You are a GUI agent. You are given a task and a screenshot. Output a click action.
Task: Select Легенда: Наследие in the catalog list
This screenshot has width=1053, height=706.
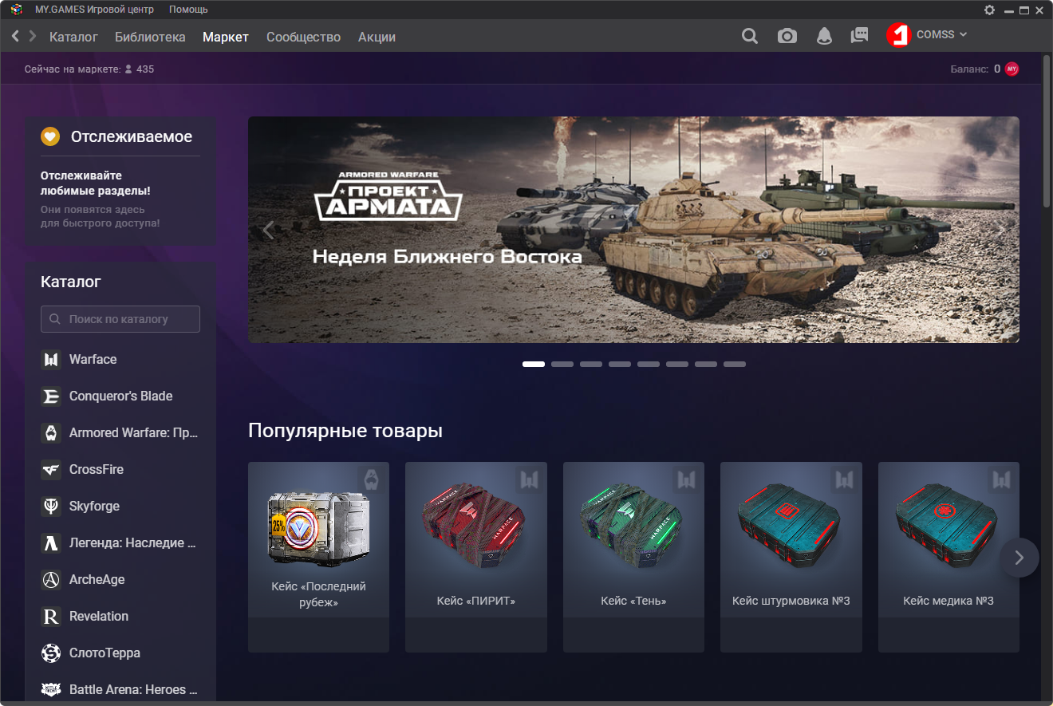[120, 543]
